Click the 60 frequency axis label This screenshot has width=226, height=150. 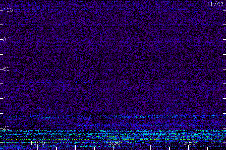[x=6, y=69]
